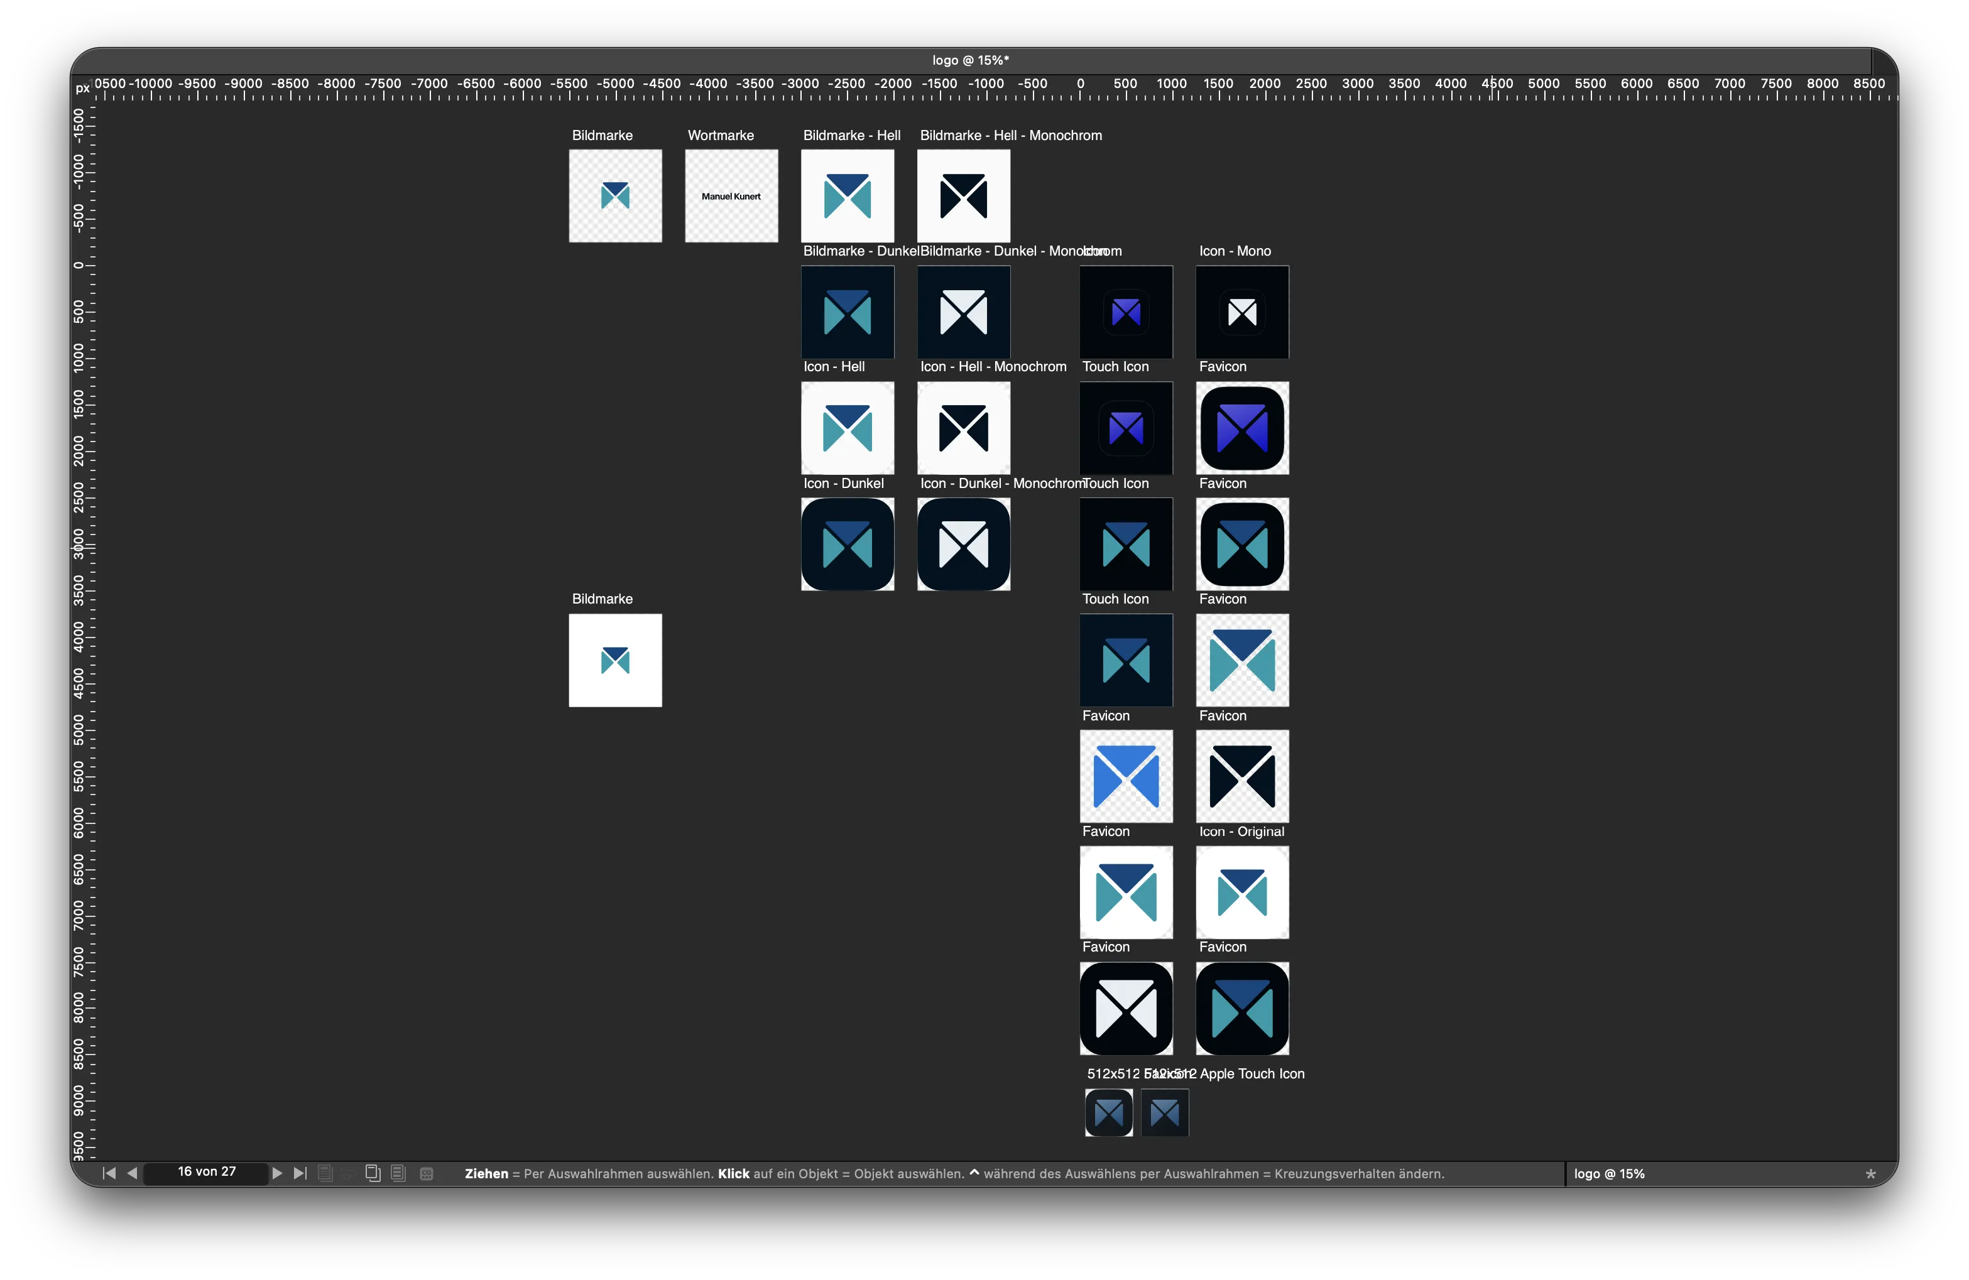Image resolution: width=1969 pixels, height=1280 pixels.
Task: Select the bright blue Favicon artboard
Action: coord(1126,776)
